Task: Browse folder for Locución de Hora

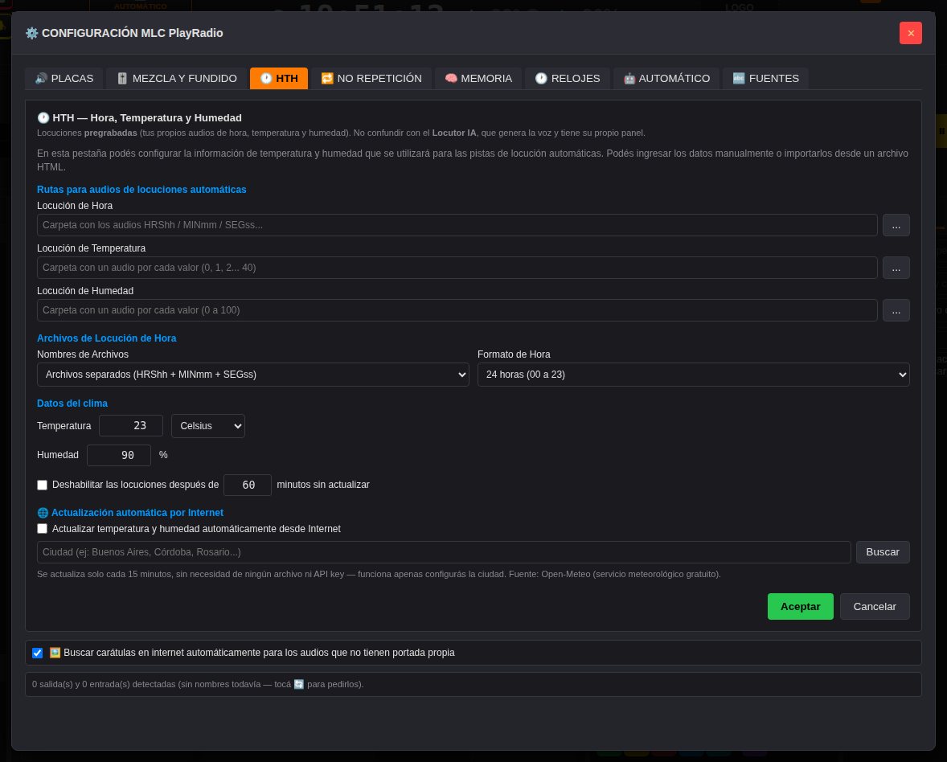Action: 896,225
